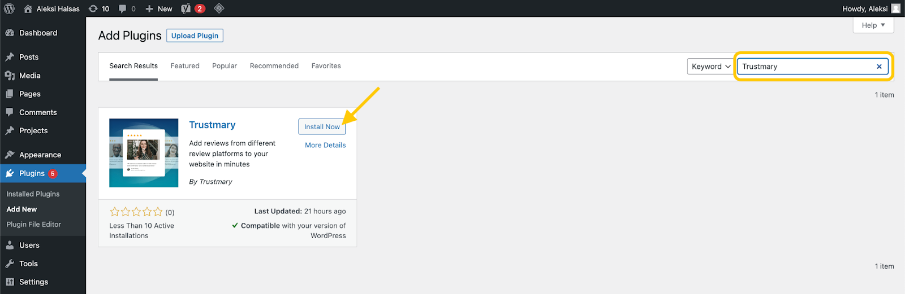Clear the Trustmary search with the X
Image resolution: width=905 pixels, height=294 pixels.
click(x=879, y=67)
